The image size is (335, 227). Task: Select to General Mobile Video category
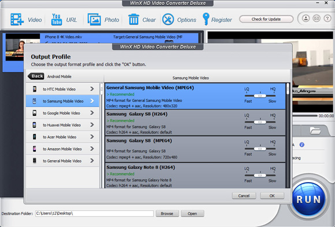pos(62,161)
